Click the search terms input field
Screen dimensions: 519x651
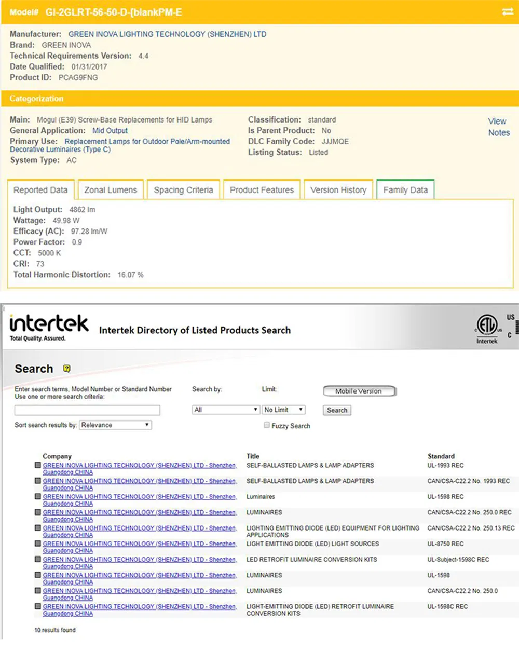click(x=87, y=410)
